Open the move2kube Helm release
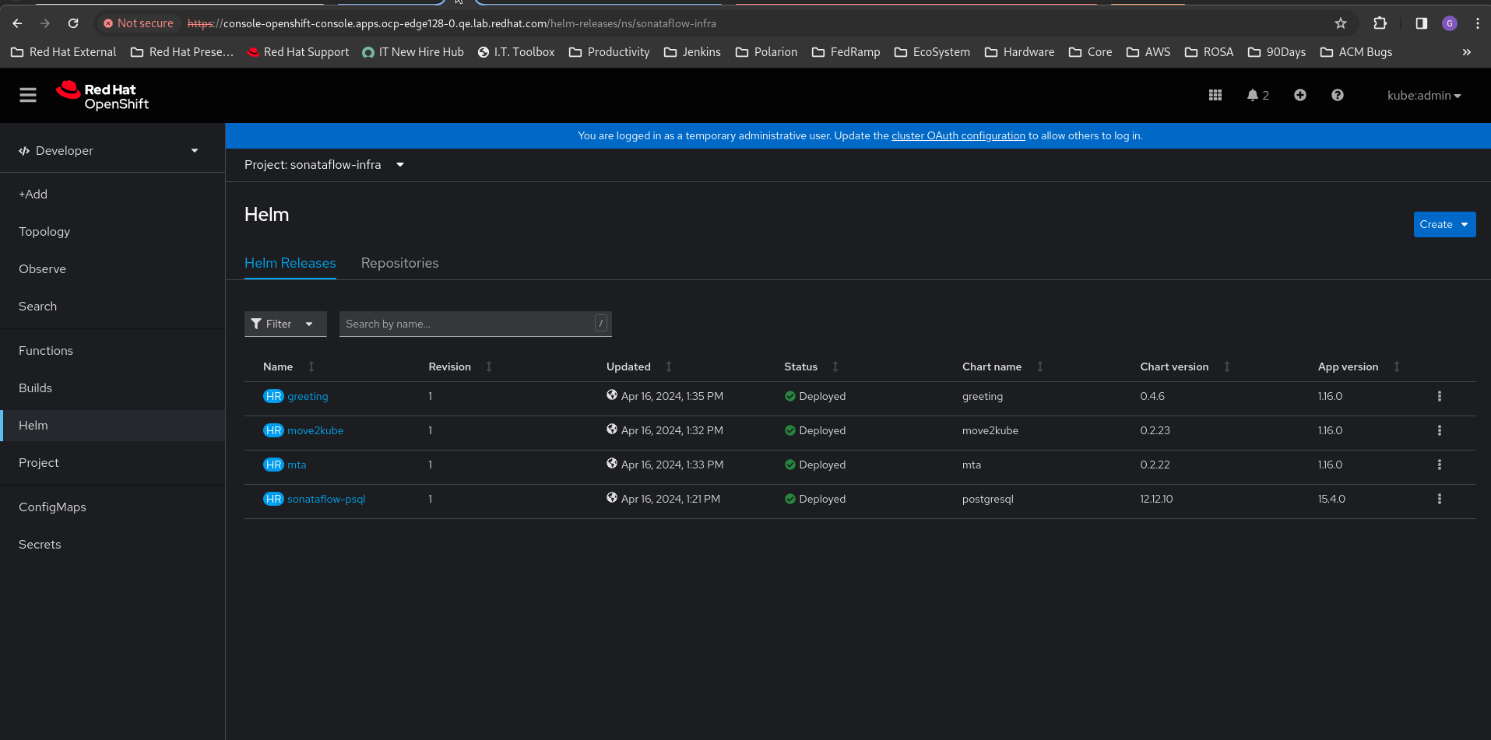Screen dimensions: 1491x740 pyautogui.click(x=315, y=430)
